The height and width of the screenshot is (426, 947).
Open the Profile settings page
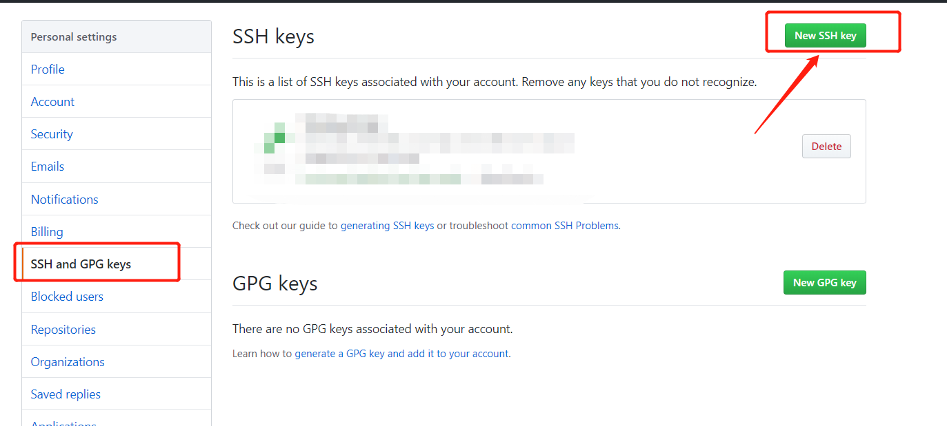(48, 70)
